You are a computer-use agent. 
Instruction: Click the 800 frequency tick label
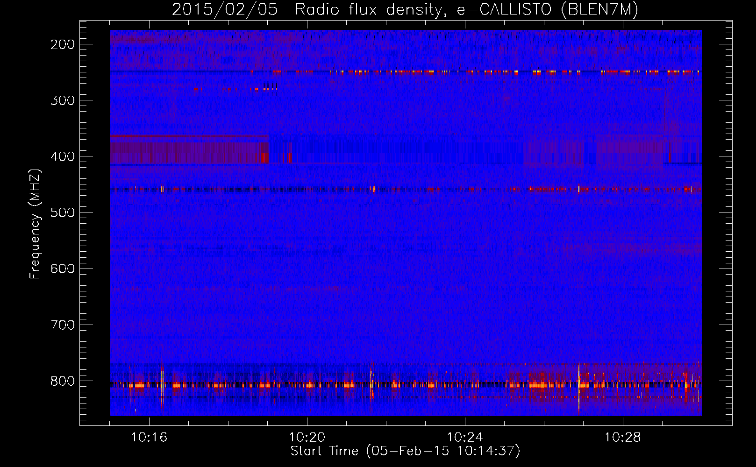point(63,381)
